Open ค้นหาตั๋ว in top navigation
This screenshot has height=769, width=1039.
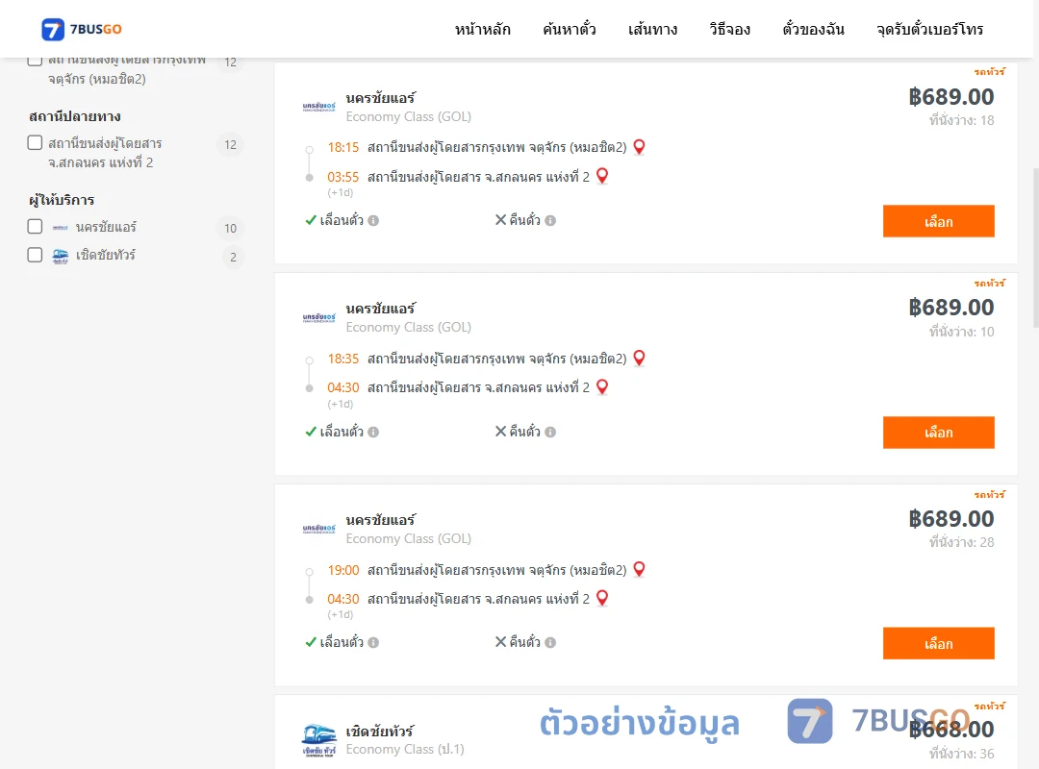pyautogui.click(x=570, y=29)
